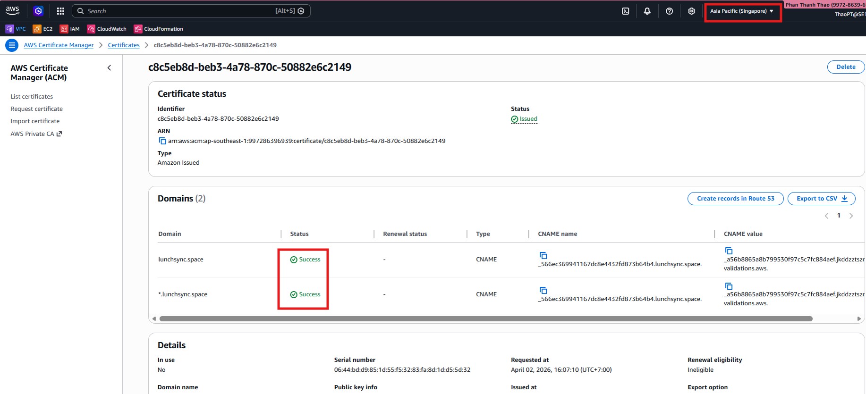The height and width of the screenshot is (394, 866).
Task: Open the AWS CloudShell icon
Action: [x=625, y=11]
